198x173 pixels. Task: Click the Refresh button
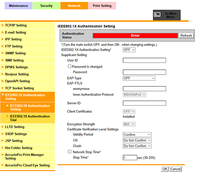[186, 36]
